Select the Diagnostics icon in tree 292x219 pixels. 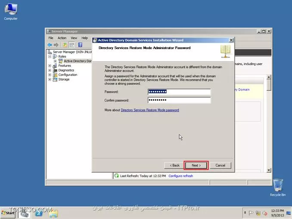(x=55, y=70)
